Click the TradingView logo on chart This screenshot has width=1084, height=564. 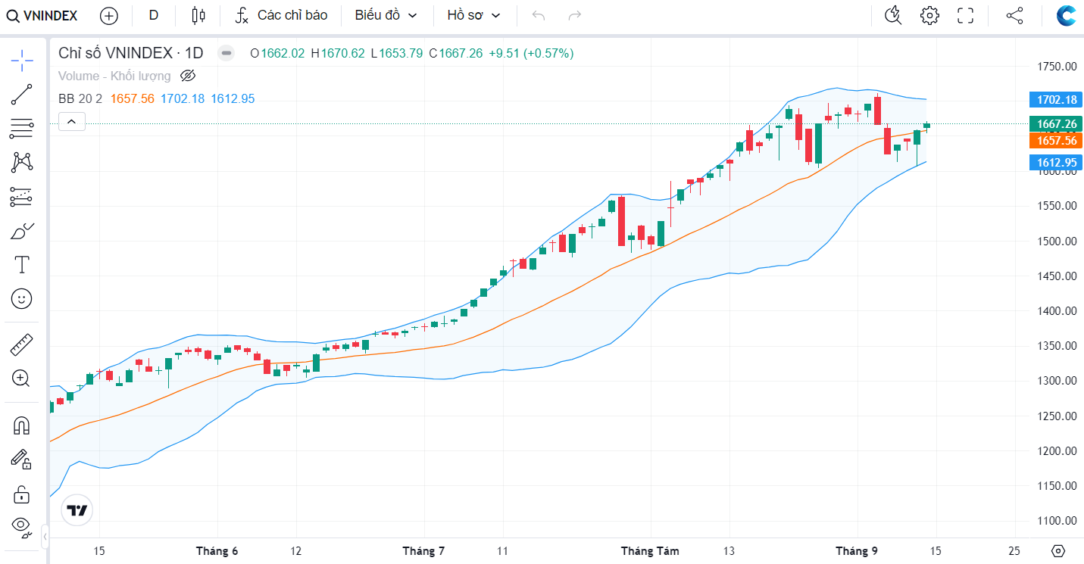click(x=77, y=510)
